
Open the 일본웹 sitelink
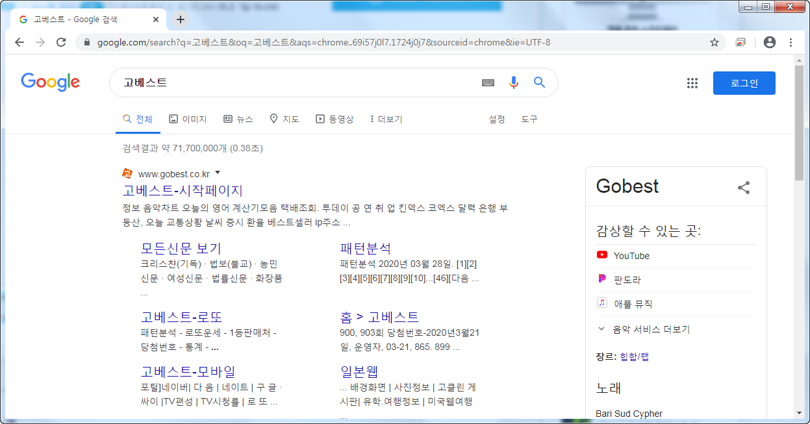359,371
